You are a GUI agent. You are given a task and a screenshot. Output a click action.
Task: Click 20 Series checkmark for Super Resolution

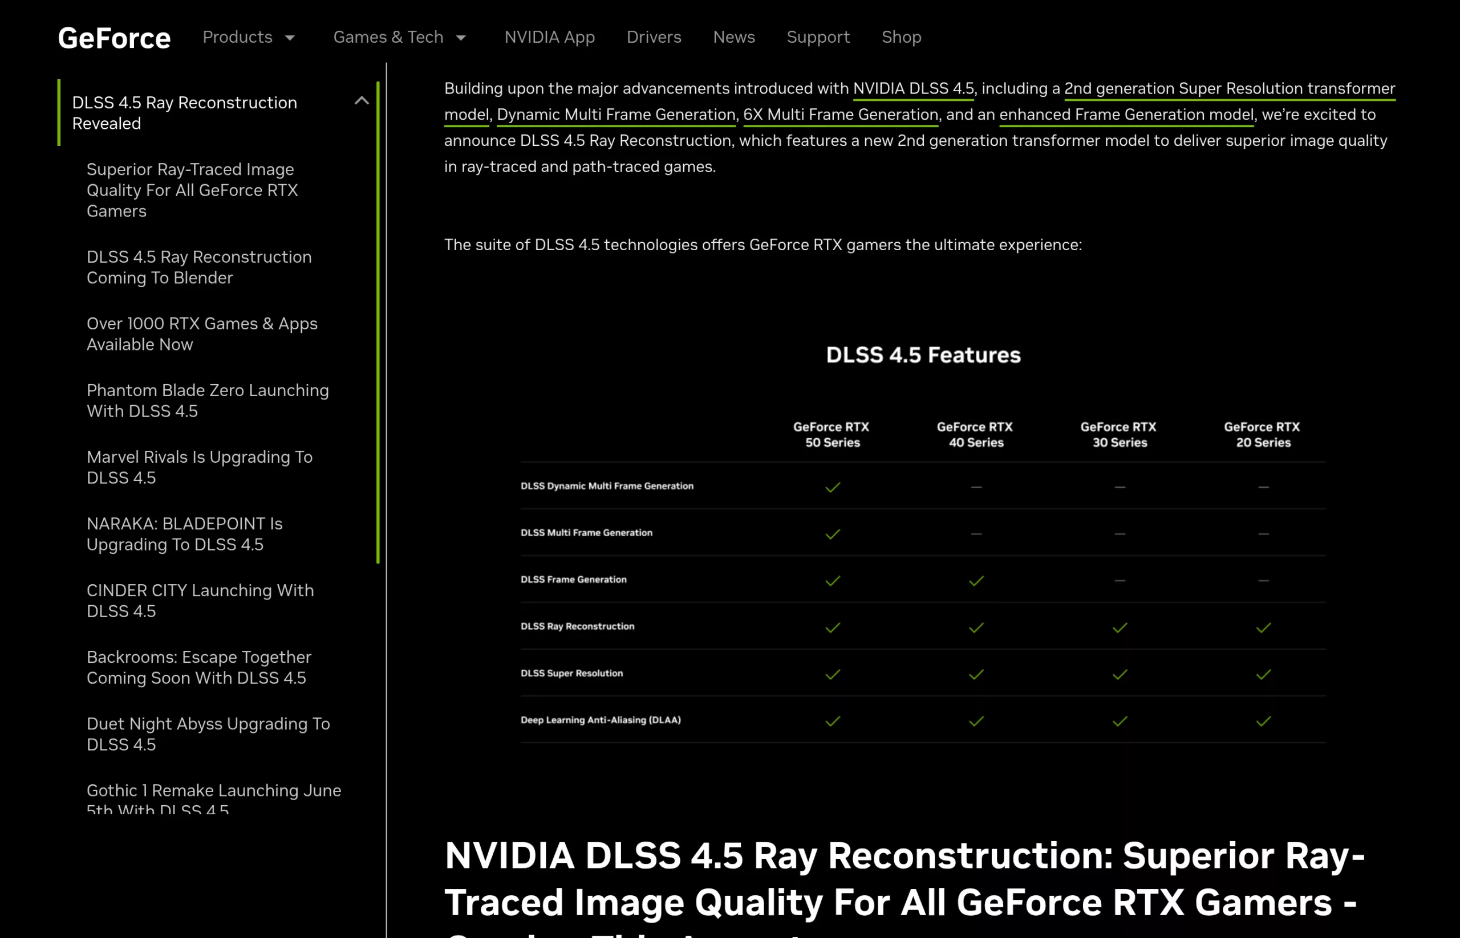pyautogui.click(x=1263, y=675)
